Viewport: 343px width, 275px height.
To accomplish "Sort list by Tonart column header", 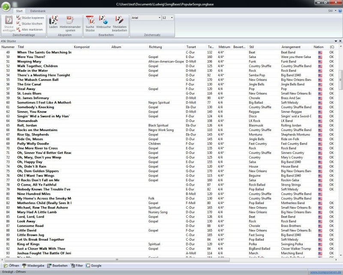I will point(191,47).
